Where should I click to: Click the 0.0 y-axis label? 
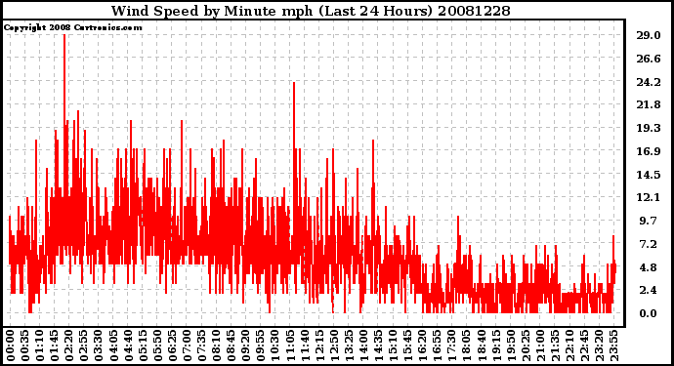tap(649, 313)
